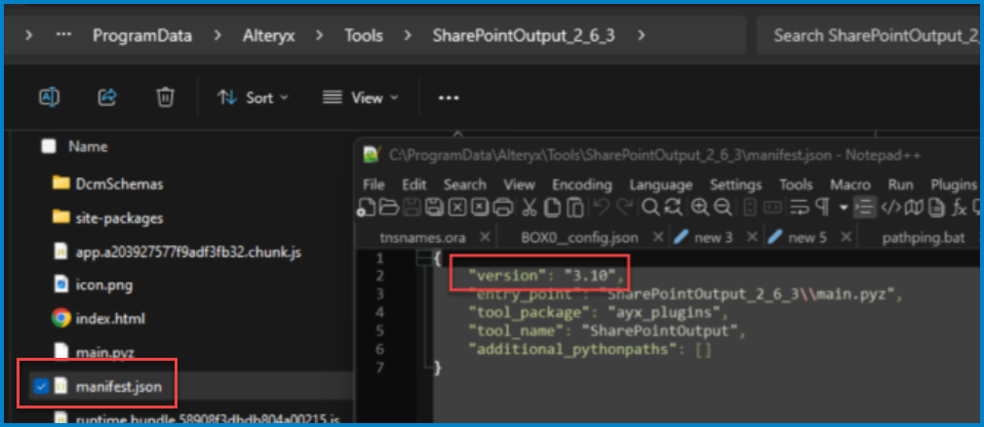Open the Function List fx icon

pyautogui.click(x=959, y=208)
